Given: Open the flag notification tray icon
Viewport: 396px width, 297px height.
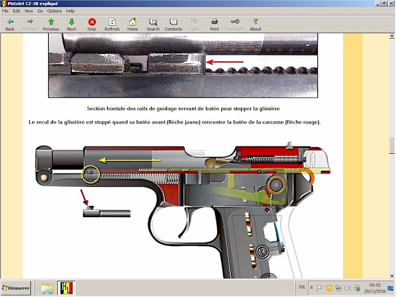Looking at the screenshot, I should click(x=319, y=288).
